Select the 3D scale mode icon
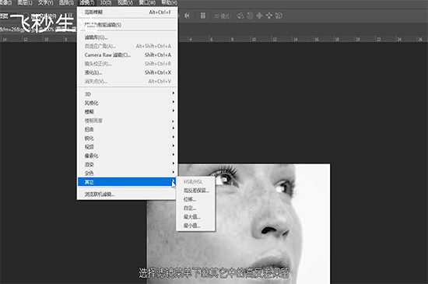This screenshot has width=428, height=284. [279, 16]
